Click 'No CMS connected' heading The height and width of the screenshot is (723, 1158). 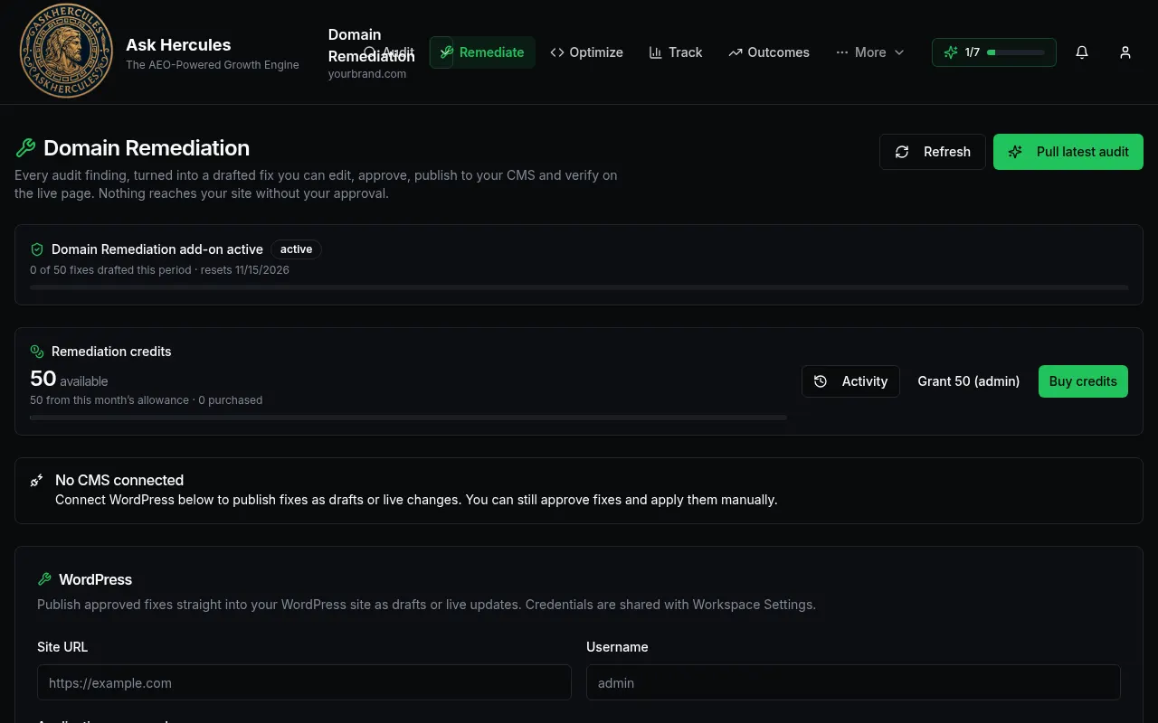119,481
